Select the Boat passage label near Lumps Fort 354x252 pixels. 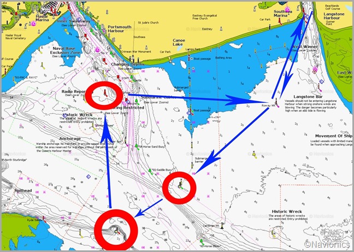pos(202,58)
